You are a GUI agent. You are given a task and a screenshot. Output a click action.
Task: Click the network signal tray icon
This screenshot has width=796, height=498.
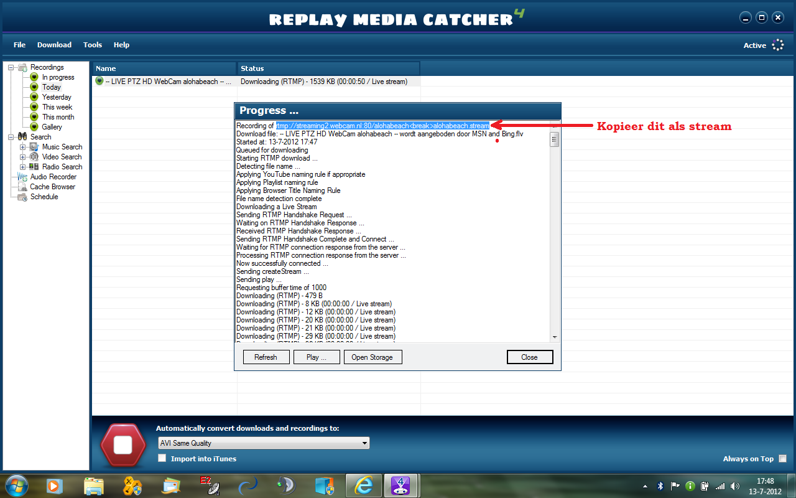coord(720,486)
